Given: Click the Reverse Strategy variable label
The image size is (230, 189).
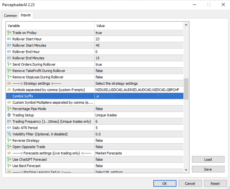Looking at the screenshot, I should (26, 140).
